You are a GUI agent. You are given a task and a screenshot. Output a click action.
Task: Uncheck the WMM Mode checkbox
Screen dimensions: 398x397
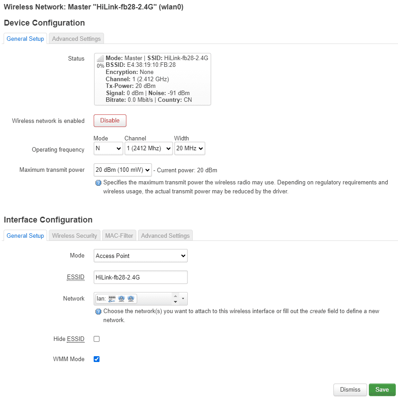[96, 359]
